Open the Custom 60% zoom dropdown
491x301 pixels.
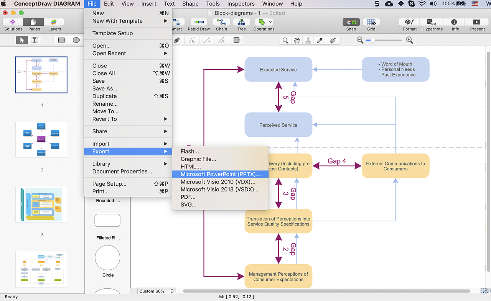coord(157,291)
